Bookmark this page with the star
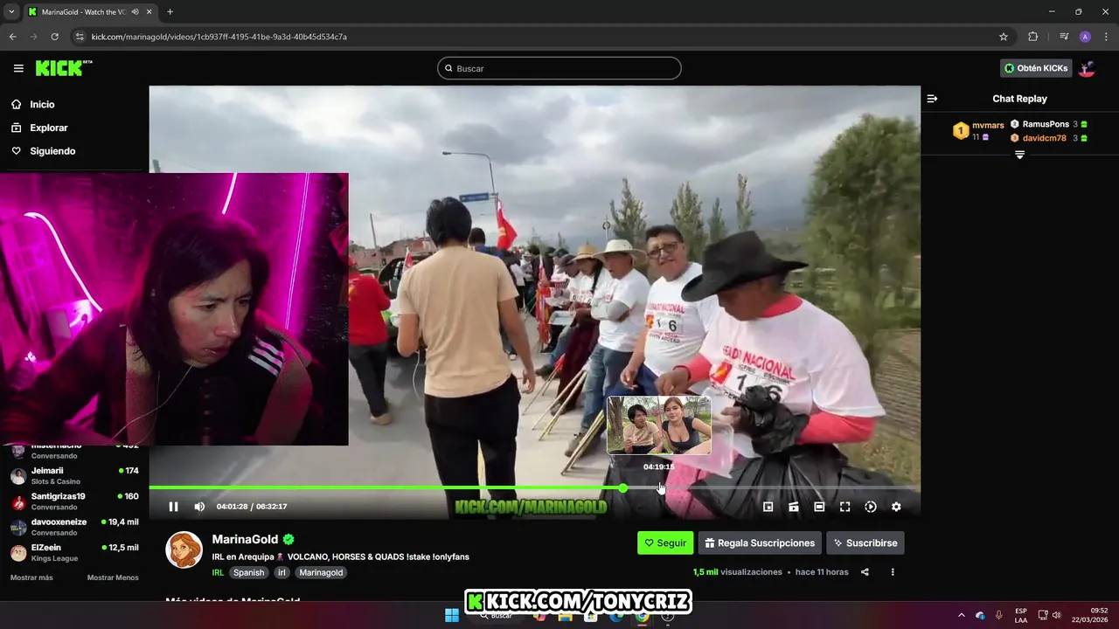This screenshot has height=629, width=1119. [1004, 37]
